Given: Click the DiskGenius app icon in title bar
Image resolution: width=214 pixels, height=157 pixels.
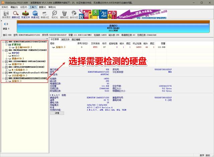Looking at the screenshot, I should (3, 3).
